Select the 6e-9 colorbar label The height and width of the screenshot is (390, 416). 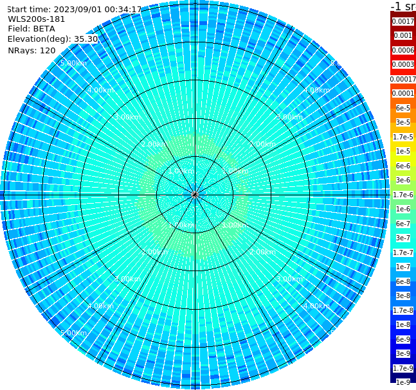pos(403,339)
